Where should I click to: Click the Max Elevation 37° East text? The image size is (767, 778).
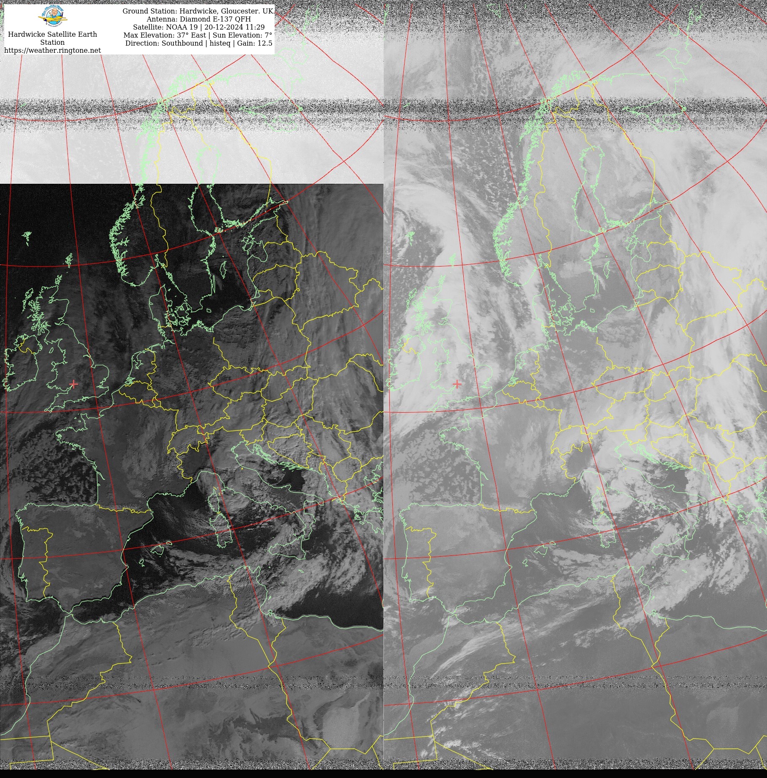pos(165,35)
